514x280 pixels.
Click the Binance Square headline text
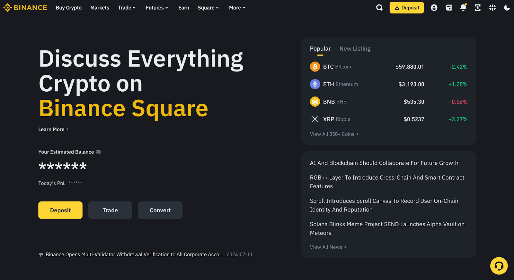pyautogui.click(x=124, y=108)
